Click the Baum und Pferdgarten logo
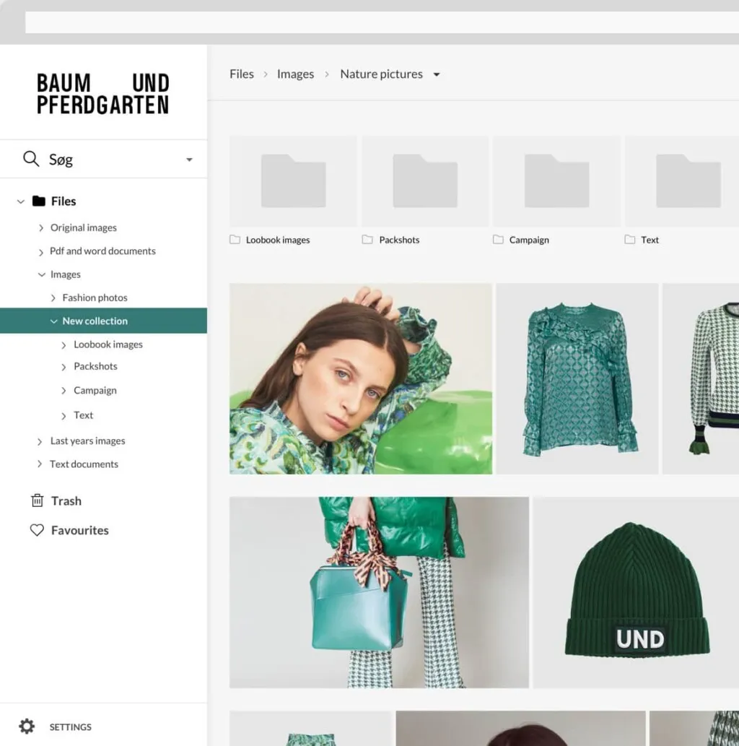 (103, 94)
